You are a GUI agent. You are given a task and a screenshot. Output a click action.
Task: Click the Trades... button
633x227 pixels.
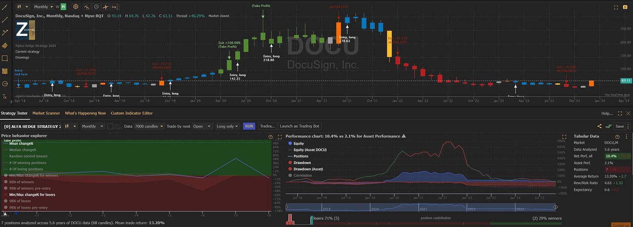(x=267, y=126)
